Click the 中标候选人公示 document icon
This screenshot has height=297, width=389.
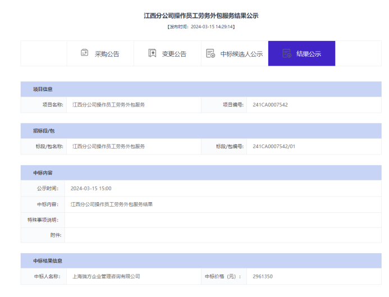click(210, 53)
